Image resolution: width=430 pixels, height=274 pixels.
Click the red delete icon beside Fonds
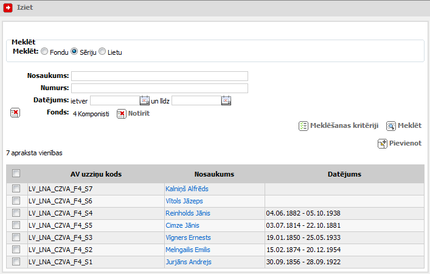point(15,113)
